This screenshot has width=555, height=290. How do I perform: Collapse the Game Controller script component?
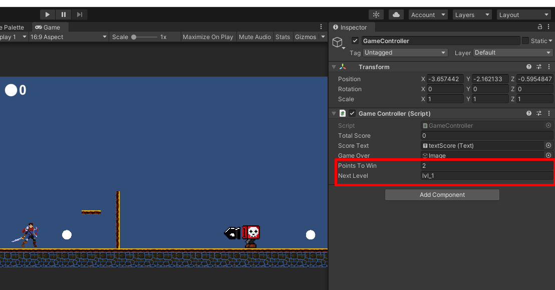pyautogui.click(x=334, y=114)
